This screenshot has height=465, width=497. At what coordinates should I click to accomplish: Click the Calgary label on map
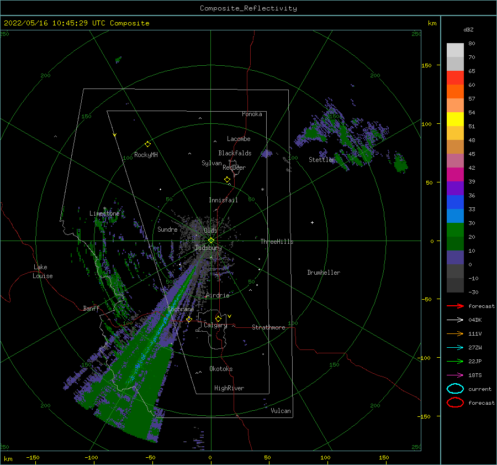tap(215, 325)
